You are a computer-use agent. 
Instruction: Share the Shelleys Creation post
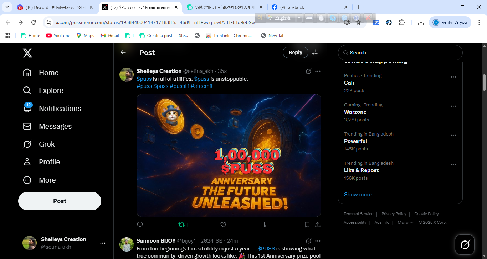tap(318, 224)
